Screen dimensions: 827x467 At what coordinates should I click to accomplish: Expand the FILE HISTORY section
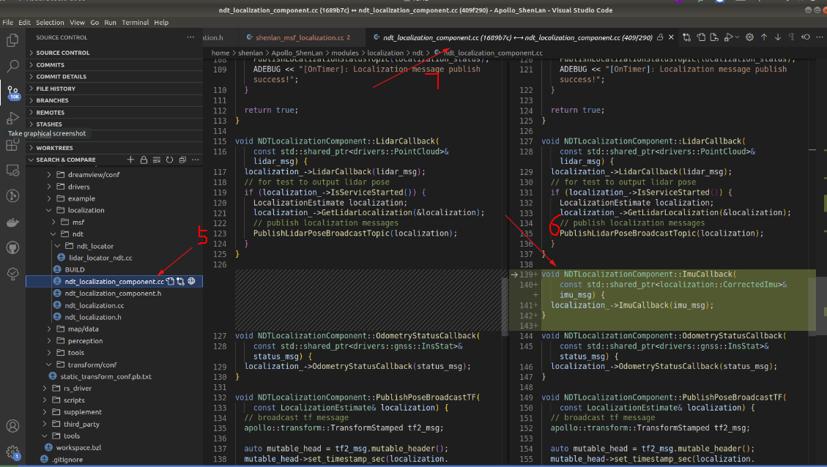click(114, 89)
